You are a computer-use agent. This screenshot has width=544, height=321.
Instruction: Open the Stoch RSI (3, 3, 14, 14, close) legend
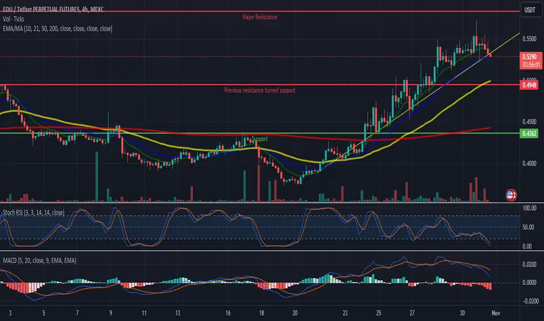tap(34, 212)
